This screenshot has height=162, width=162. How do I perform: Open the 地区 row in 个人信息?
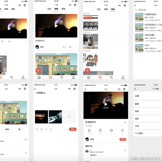point(148,119)
